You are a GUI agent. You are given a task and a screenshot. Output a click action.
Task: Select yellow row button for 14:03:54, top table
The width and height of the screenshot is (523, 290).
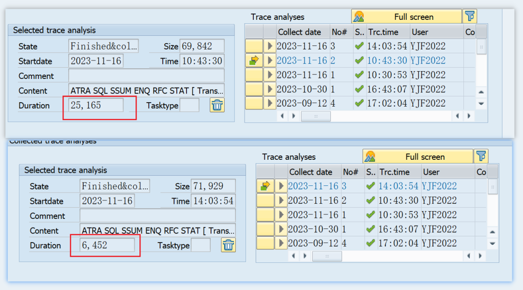click(x=254, y=46)
